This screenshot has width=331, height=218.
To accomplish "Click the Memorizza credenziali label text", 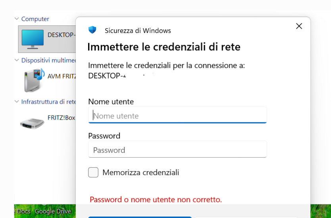I will point(141,172).
